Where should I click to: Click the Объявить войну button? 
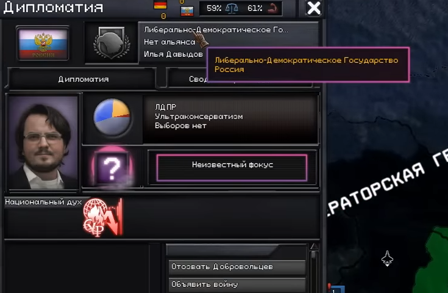[x=237, y=284]
